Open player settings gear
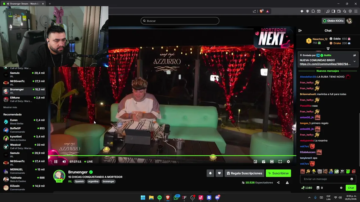Viewport: 360px width, 202px height. pyautogui.click(x=288, y=162)
